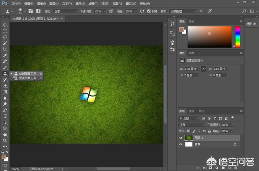Toggle visibility of the 背景 layer
The height and width of the screenshot is (171, 259).
[x=181, y=144]
